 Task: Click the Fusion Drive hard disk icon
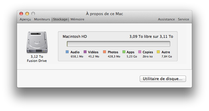coord(37,42)
